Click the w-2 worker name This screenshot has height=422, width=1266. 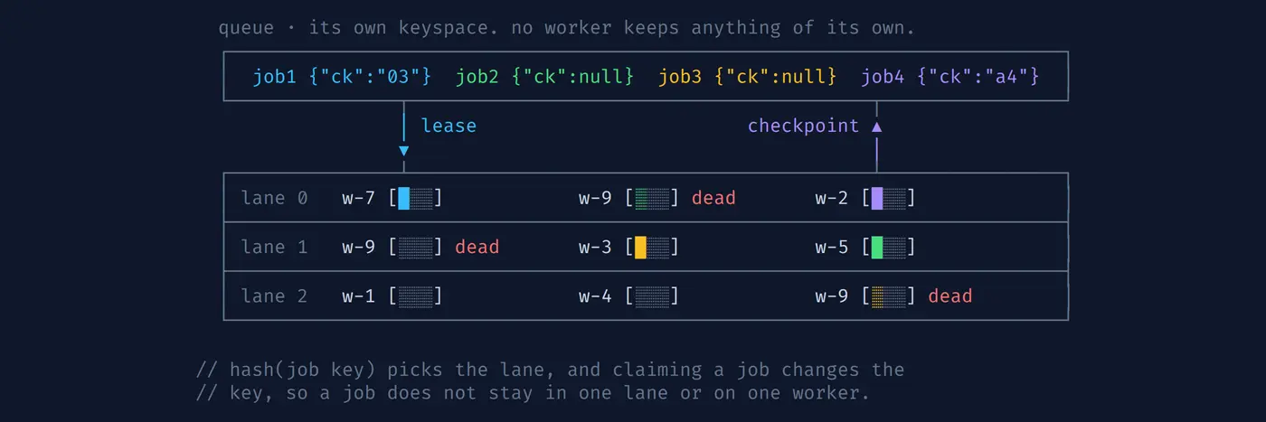click(832, 198)
